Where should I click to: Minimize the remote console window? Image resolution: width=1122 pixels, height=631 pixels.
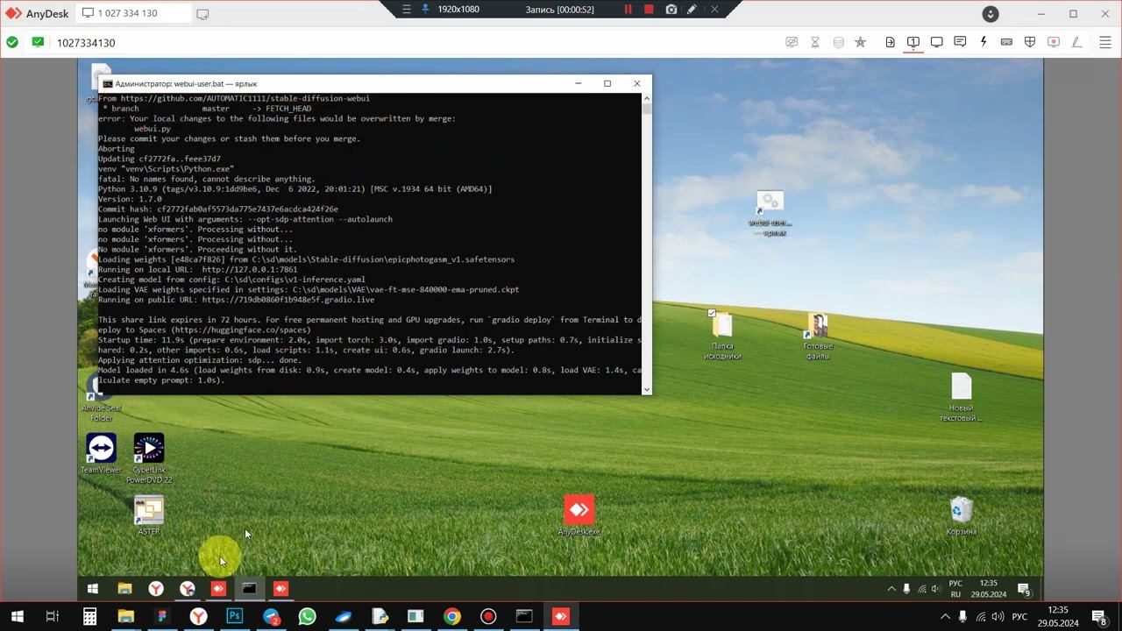coord(578,83)
